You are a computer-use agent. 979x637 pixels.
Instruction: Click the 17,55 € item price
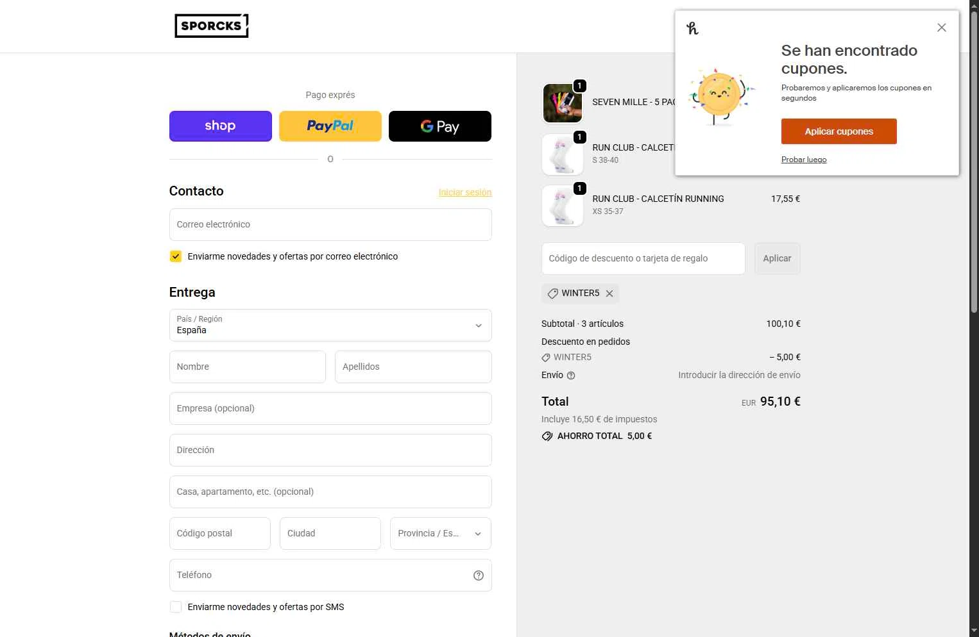785,199
